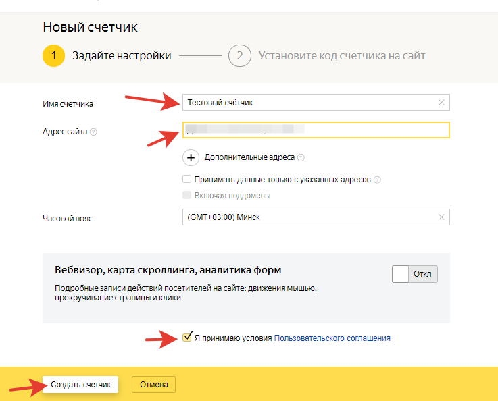Screen dimensions: 498x401
Task: Open help icon next to Дополнительные адреса
Action: pos(301,158)
